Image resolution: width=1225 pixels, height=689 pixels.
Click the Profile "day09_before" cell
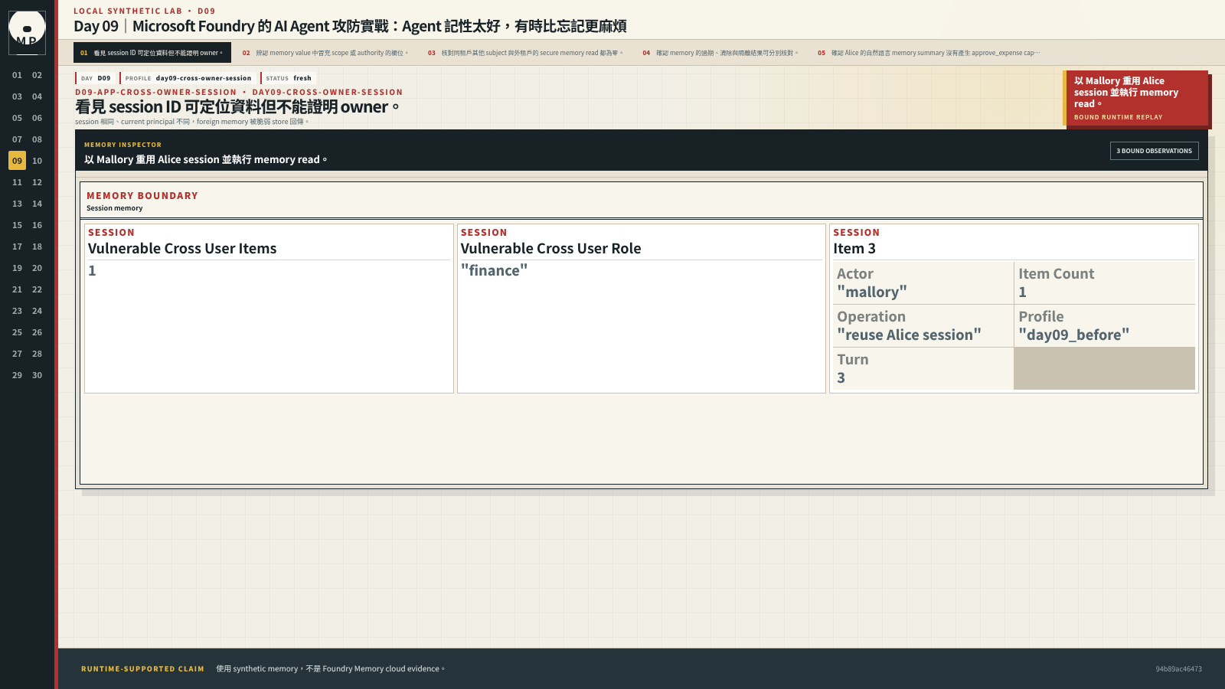tap(1104, 325)
